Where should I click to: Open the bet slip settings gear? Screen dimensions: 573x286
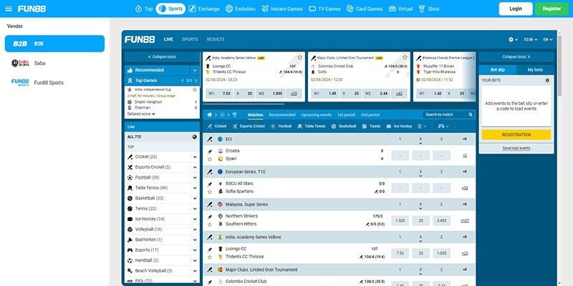[x=547, y=80]
